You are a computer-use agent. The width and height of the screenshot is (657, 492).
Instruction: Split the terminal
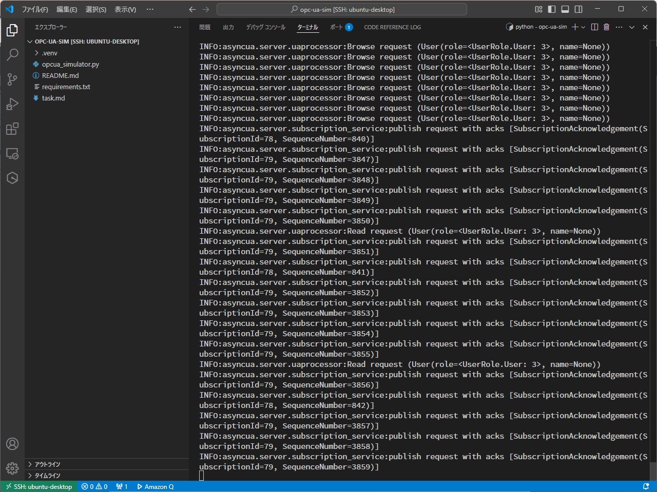[x=594, y=27]
